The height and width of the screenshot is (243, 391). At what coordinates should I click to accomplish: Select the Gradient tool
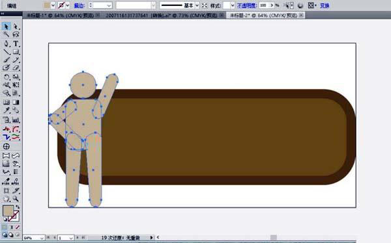16,102
